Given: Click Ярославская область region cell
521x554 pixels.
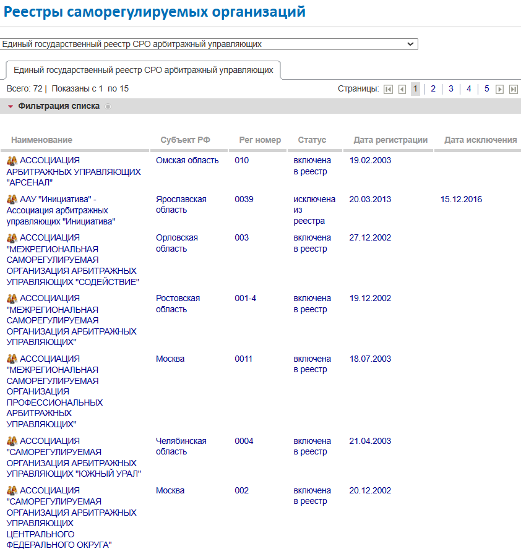Looking at the screenshot, I should [x=181, y=205].
